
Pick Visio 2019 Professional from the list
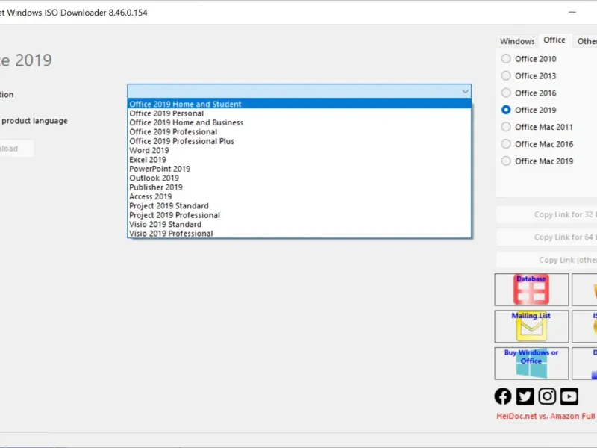coord(299,234)
